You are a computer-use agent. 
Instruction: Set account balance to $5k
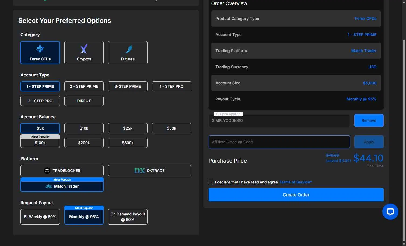pyautogui.click(x=40, y=128)
